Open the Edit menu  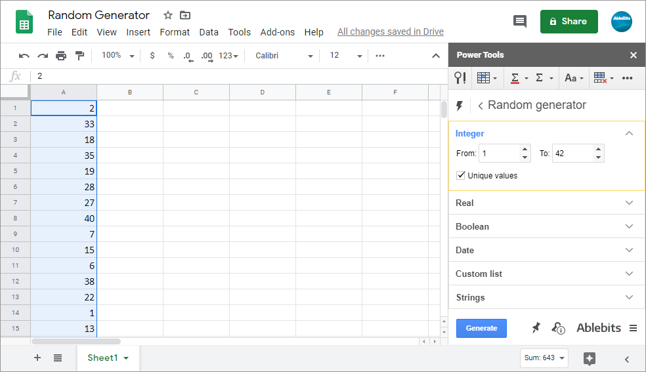pyautogui.click(x=79, y=32)
